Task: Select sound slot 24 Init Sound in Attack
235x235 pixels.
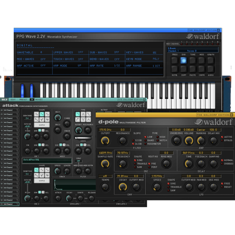Action: click(9, 110)
